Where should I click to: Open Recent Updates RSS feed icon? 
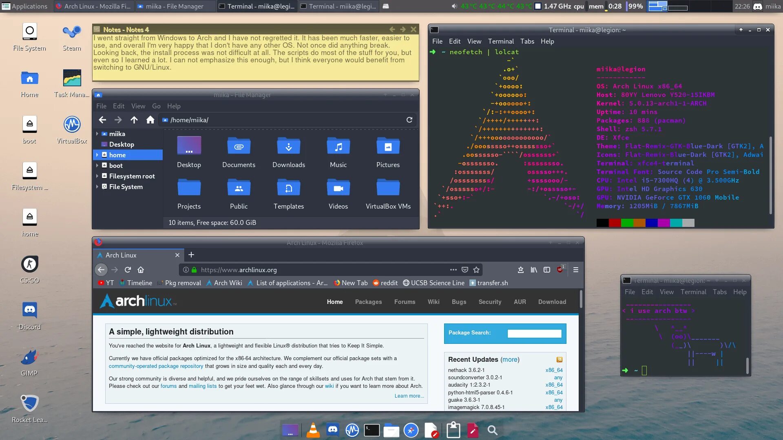(x=560, y=359)
